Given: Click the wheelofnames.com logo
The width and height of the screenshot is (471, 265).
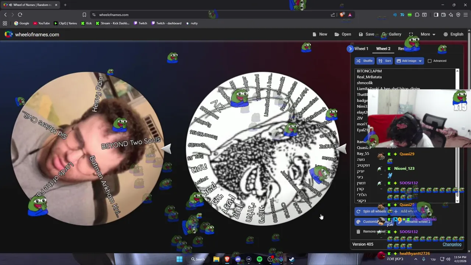Looking at the screenshot, I should tap(32, 34).
